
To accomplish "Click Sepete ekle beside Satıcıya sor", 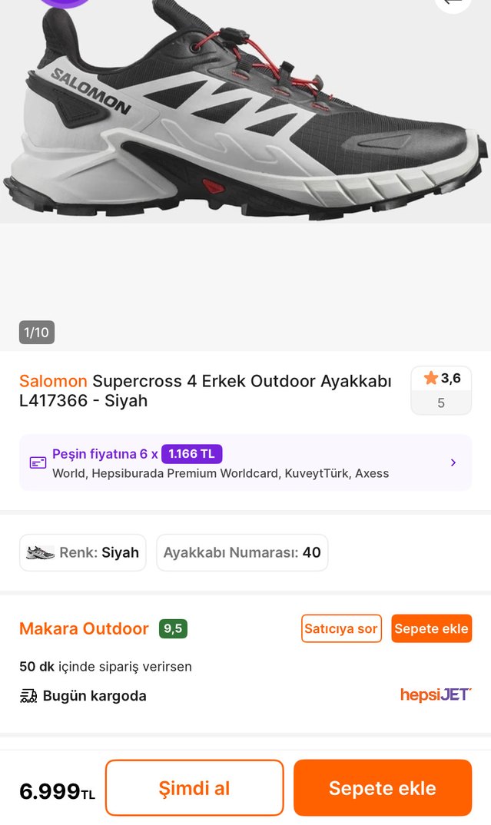I will (x=431, y=628).
